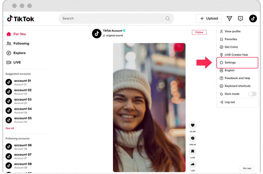Click the Upload button

point(209,18)
